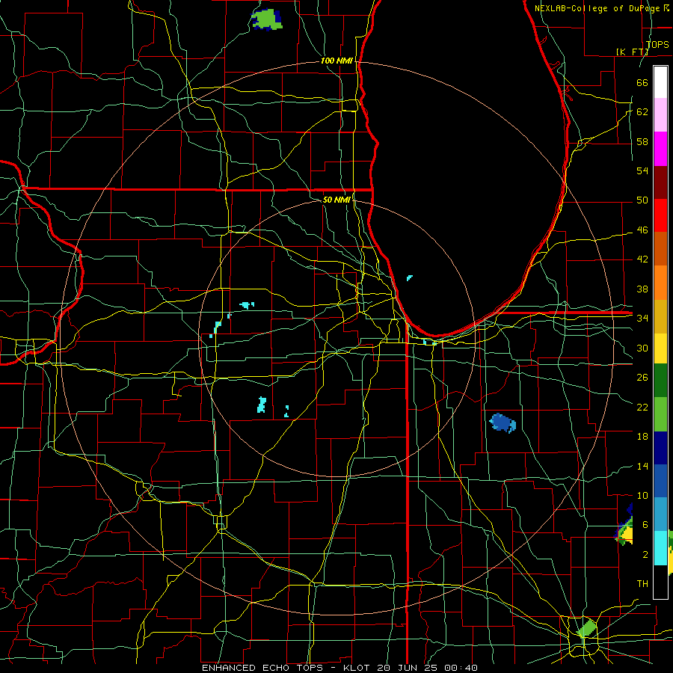Click the 00:40 time stamp

coord(461,668)
